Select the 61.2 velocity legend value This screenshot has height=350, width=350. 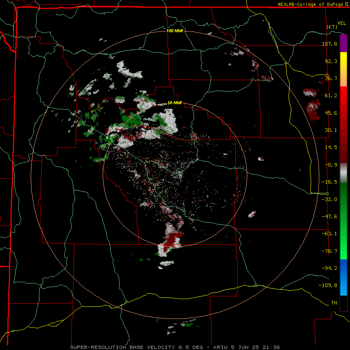(331, 96)
